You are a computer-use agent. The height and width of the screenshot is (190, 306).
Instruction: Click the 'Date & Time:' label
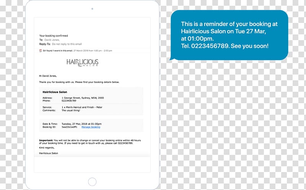50,124
